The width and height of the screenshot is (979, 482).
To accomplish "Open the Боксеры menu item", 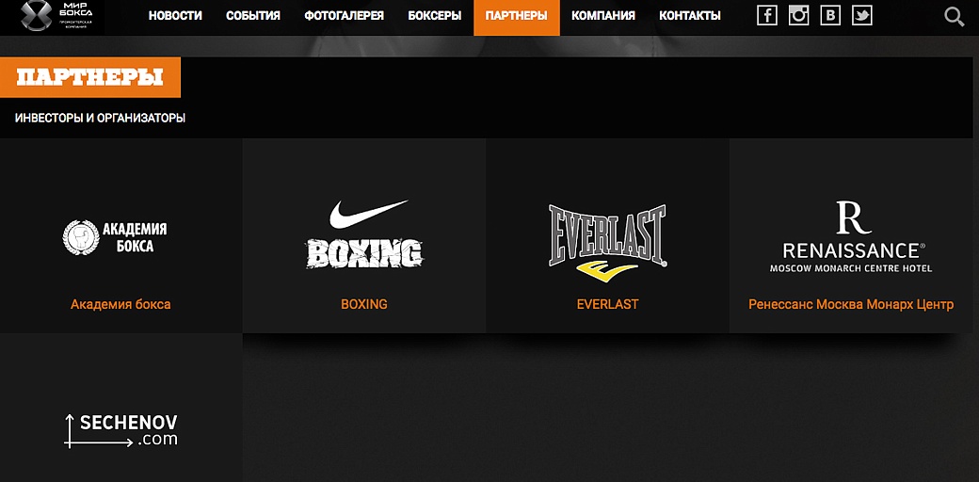I will [x=435, y=16].
